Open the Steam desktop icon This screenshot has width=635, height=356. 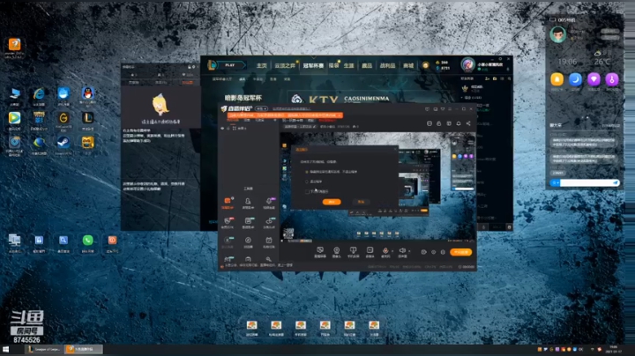pyautogui.click(x=63, y=143)
